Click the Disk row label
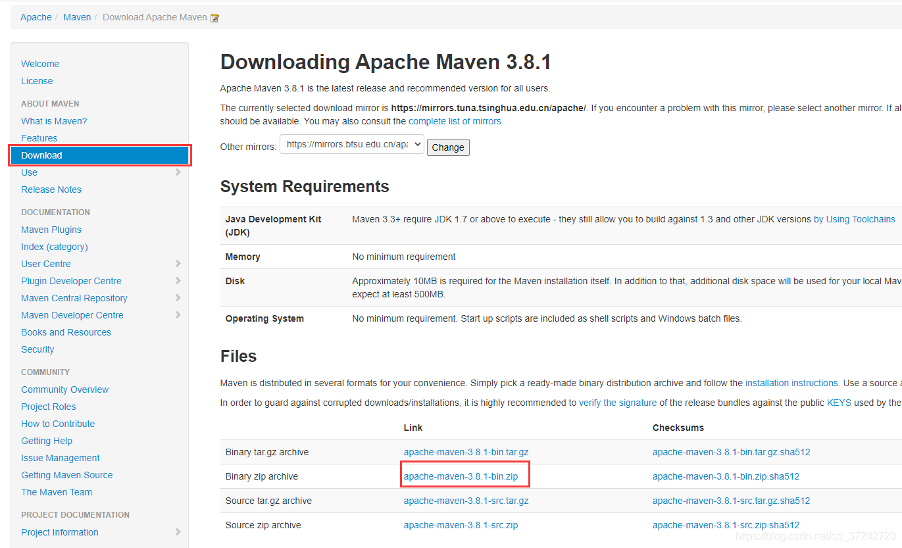 tap(235, 281)
